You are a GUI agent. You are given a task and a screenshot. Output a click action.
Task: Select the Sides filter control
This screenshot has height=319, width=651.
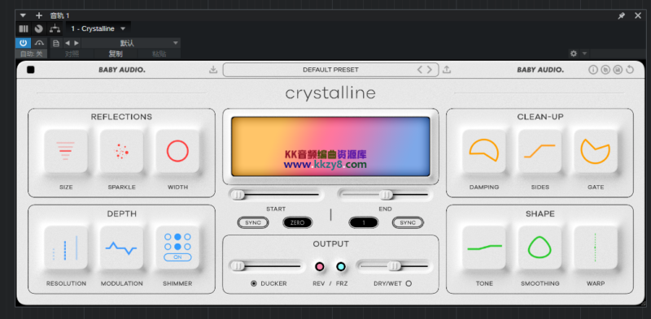coord(540,151)
